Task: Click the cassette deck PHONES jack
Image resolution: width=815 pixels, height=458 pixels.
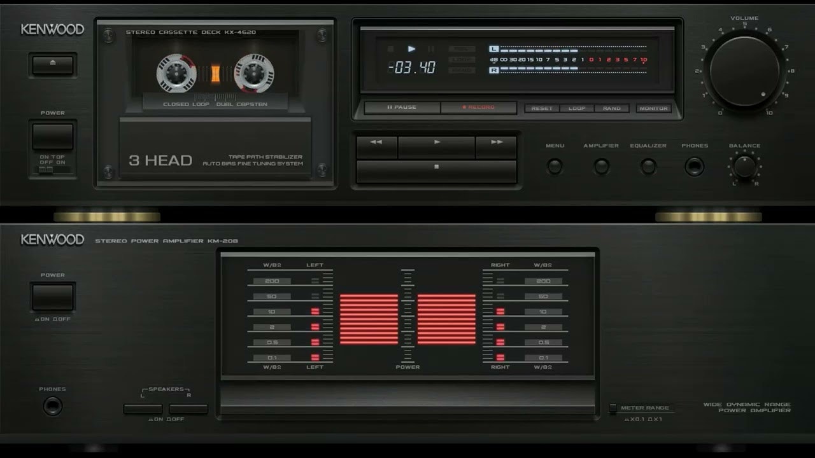Action: (694, 167)
